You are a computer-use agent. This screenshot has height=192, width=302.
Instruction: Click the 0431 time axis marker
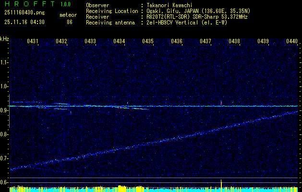click(x=33, y=41)
